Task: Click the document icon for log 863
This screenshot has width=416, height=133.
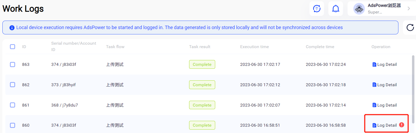Action: (x=374, y=65)
